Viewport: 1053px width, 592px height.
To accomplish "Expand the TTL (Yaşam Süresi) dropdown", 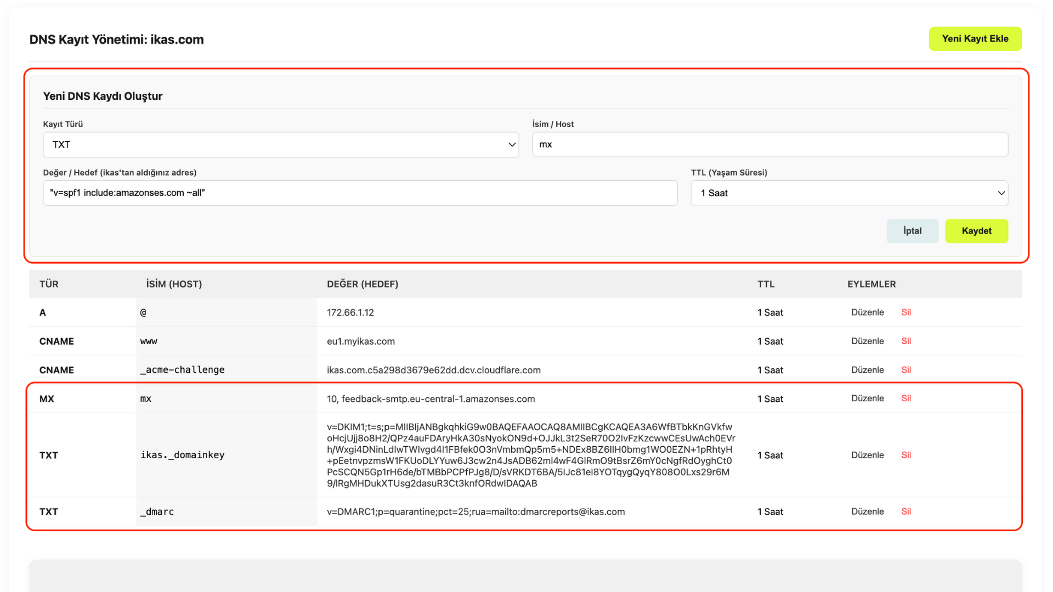I will click(850, 193).
